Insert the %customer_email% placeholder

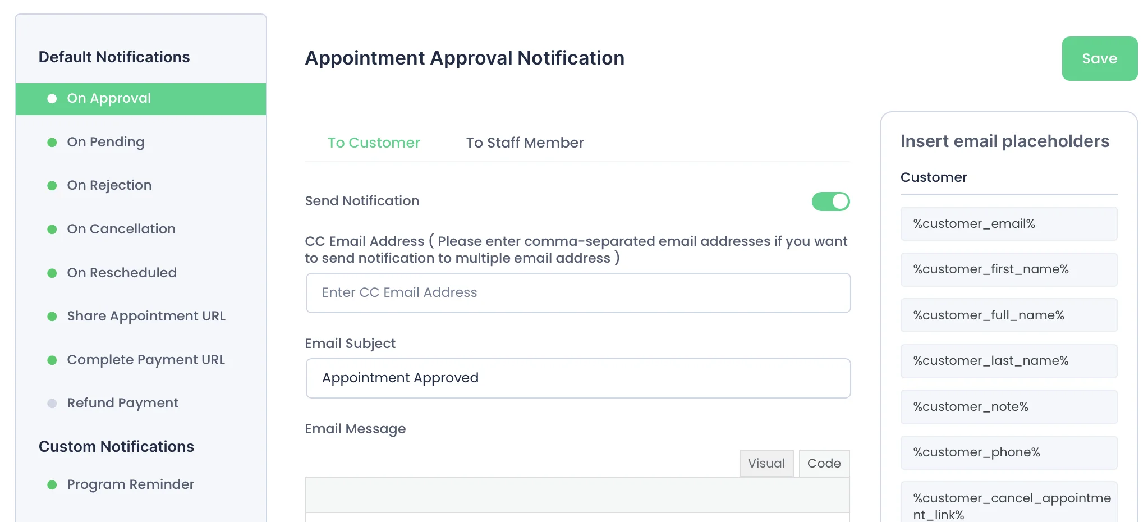[x=1008, y=224]
